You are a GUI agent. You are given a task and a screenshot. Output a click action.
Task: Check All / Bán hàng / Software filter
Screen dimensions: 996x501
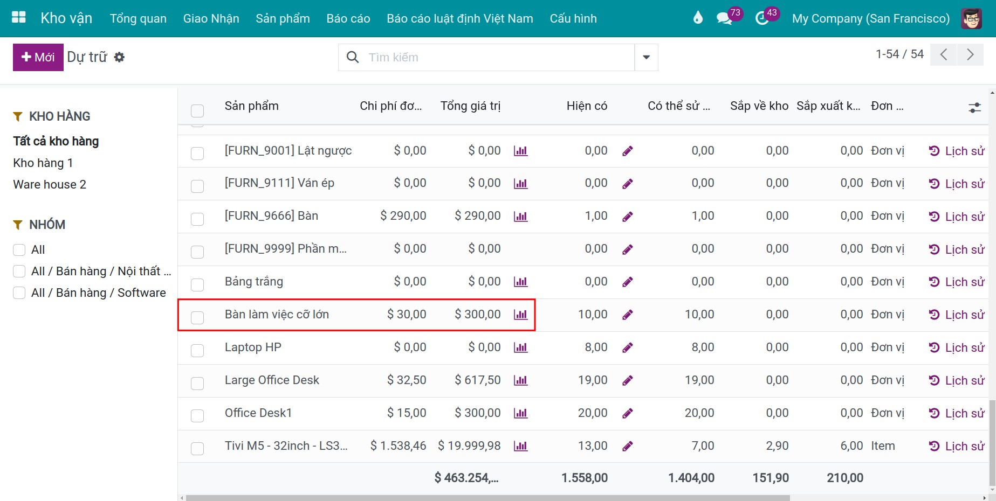19,293
